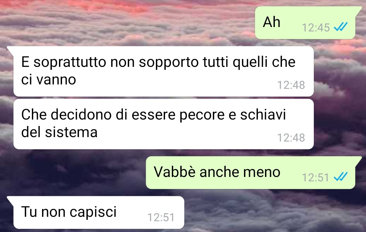Tap the 12:51 timestamp on 'Vabbè anche meno'
The width and height of the screenshot is (366, 232).
click(316, 178)
